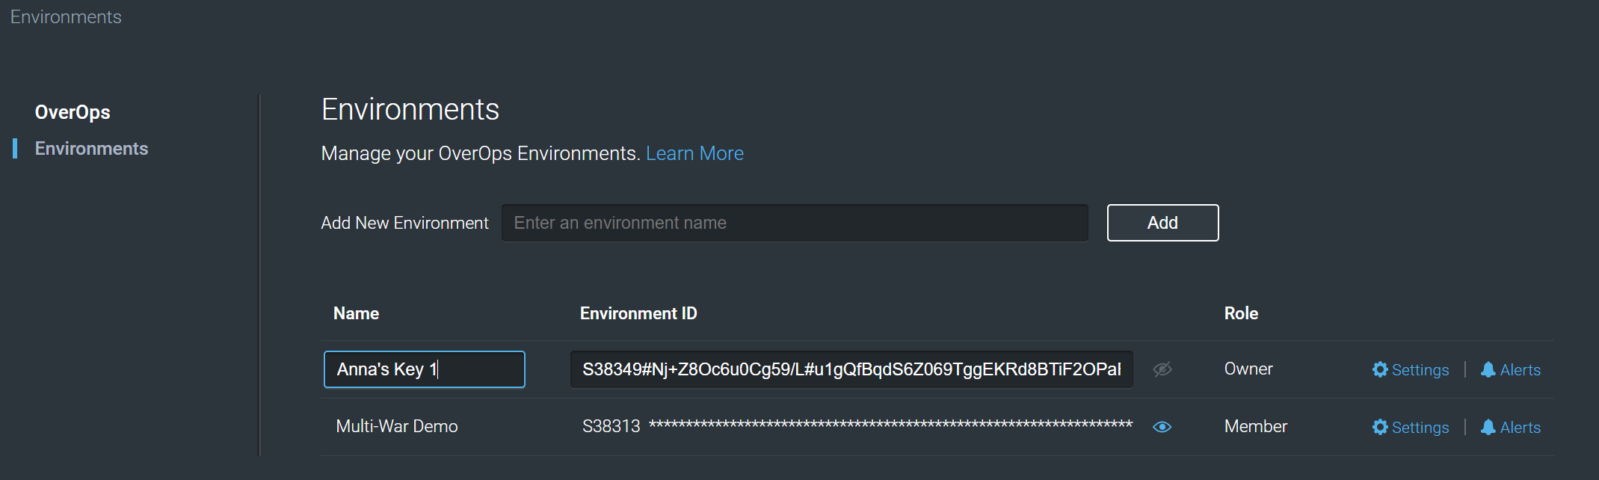Hide Anna's Key 1 environment ID
1599x480 pixels.
click(1162, 369)
